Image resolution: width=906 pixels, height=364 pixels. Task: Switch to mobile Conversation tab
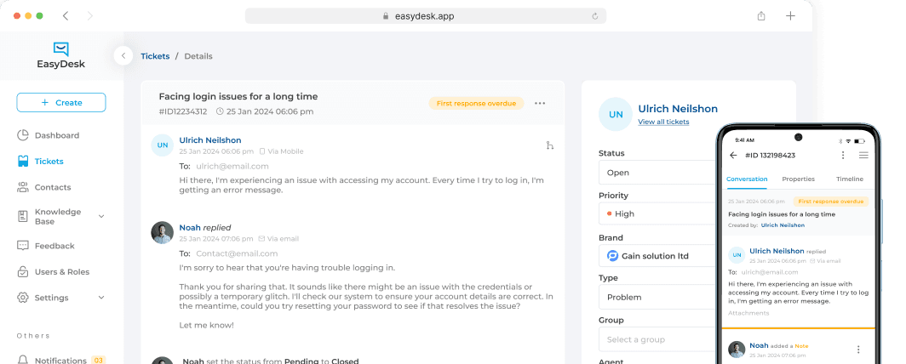747,179
